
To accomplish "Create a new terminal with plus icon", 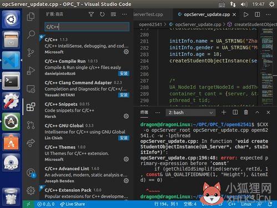I will pyautogui.click(x=224, y=112).
